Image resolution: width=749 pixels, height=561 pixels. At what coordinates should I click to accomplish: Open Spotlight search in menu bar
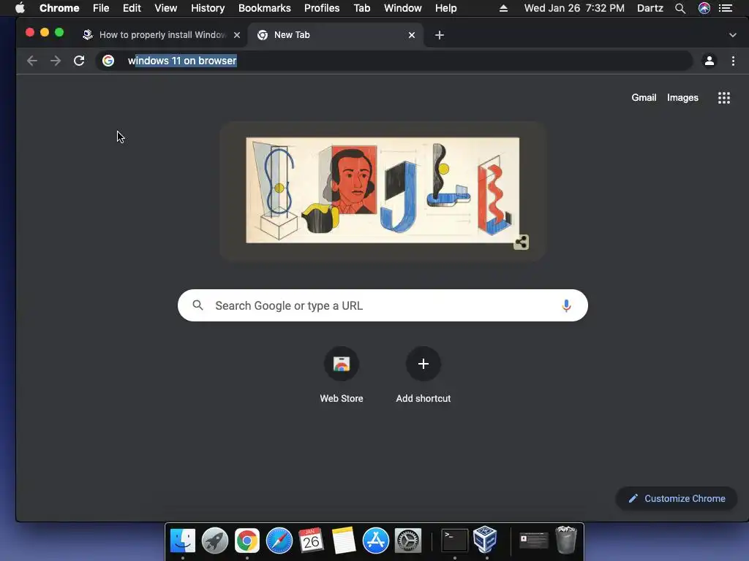pyautogui.click(x=680, y=8)
